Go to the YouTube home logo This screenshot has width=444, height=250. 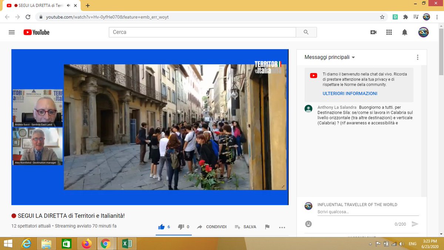click(36, 32)
